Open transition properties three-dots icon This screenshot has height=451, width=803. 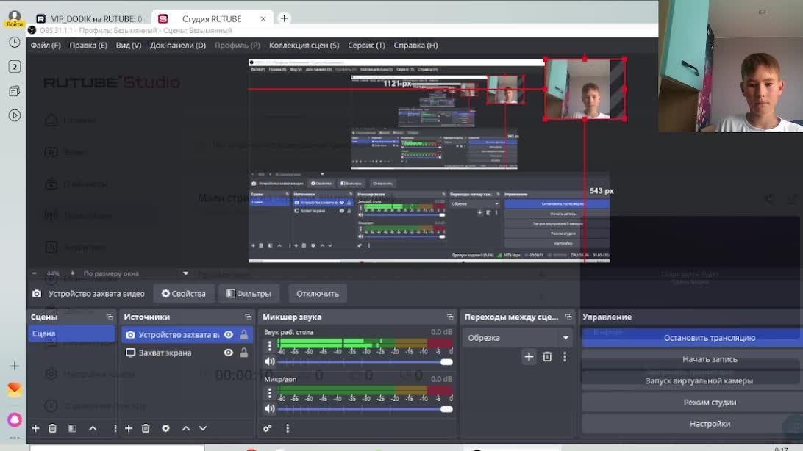point(565,357)
